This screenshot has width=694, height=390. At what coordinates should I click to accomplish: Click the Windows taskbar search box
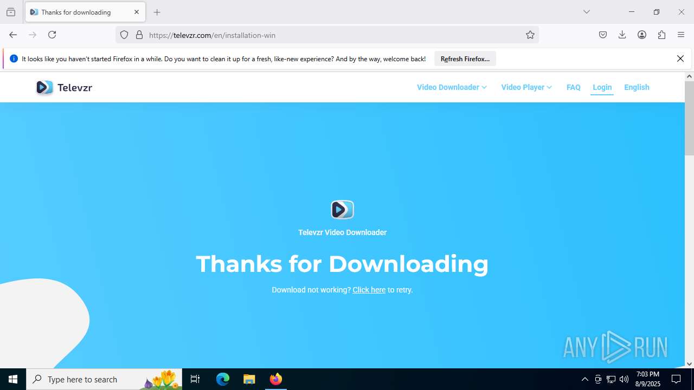[104, 379]
